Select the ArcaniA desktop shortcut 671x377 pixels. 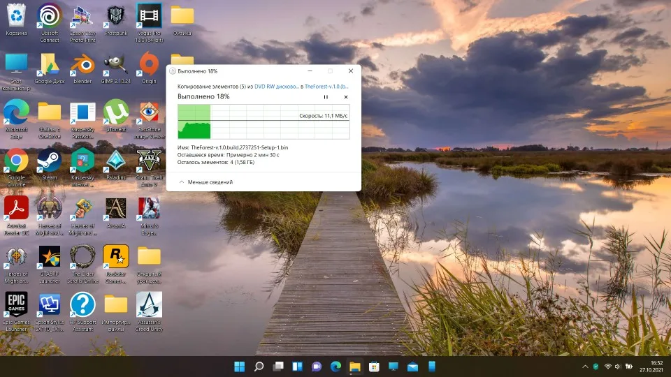[x=116, y=212]
